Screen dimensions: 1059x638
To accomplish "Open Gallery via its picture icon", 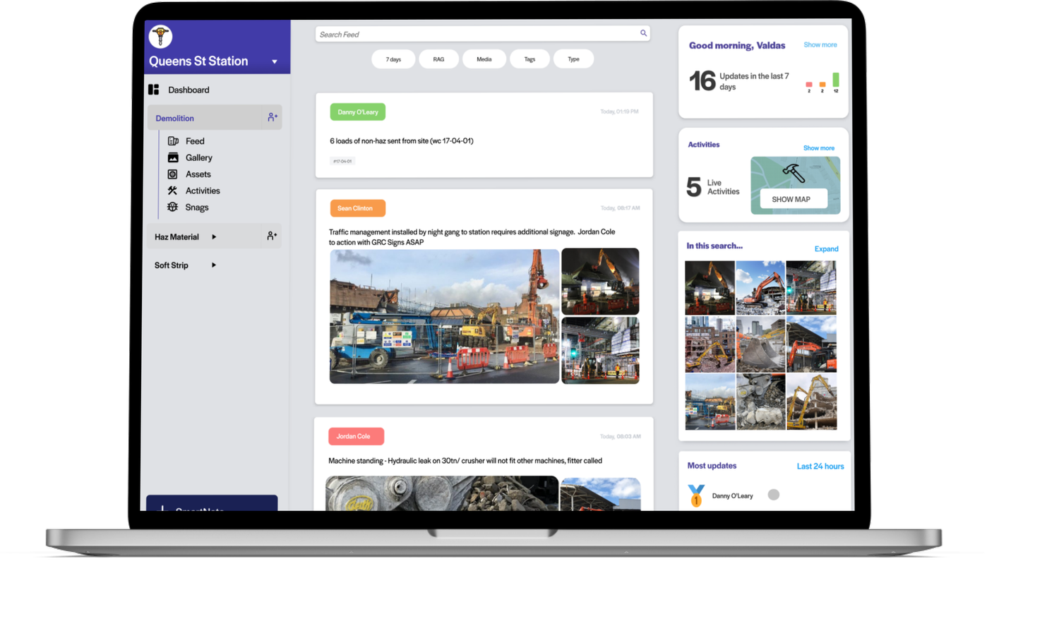I will [173, 157].
